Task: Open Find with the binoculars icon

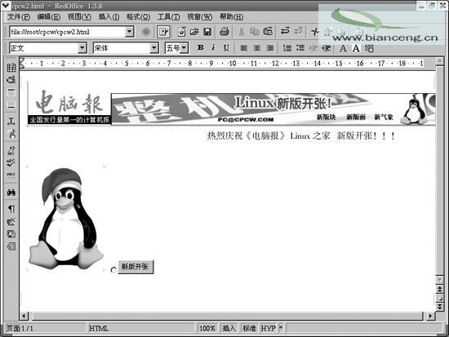Action: tap(11, 193)
